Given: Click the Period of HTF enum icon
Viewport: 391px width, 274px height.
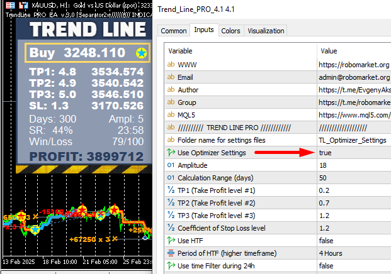Looking at the screenshot, I should tap(171, 253).
